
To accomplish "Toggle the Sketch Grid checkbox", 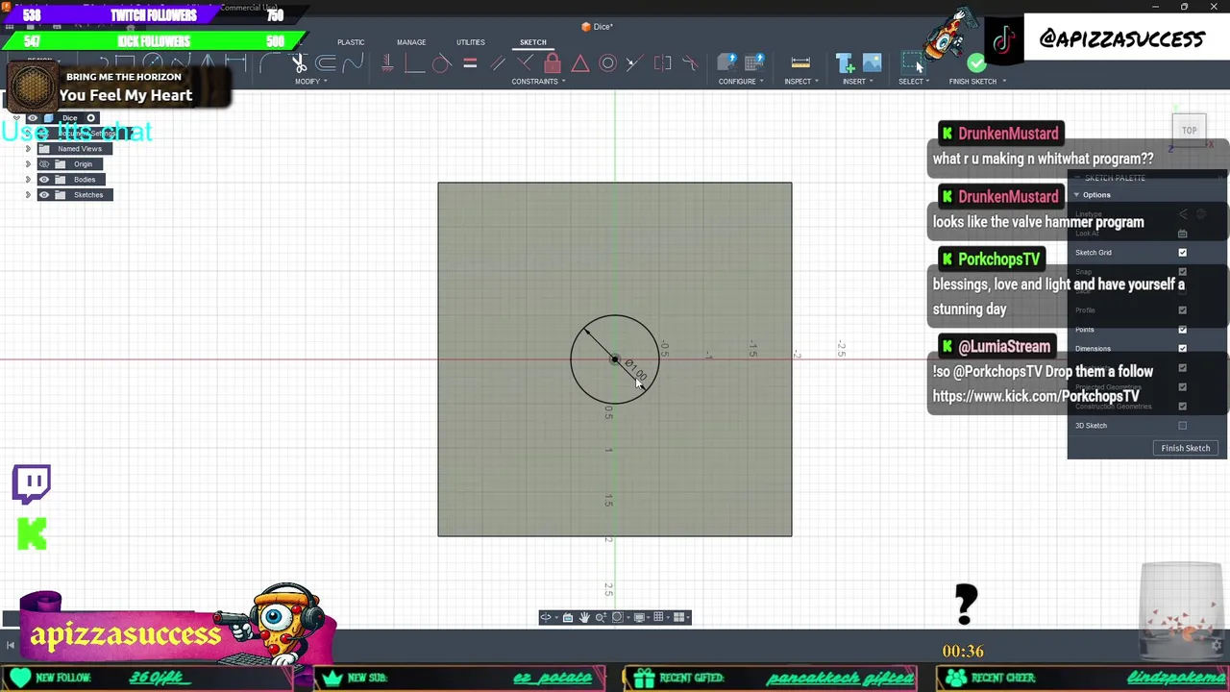I will [1182, 253].
